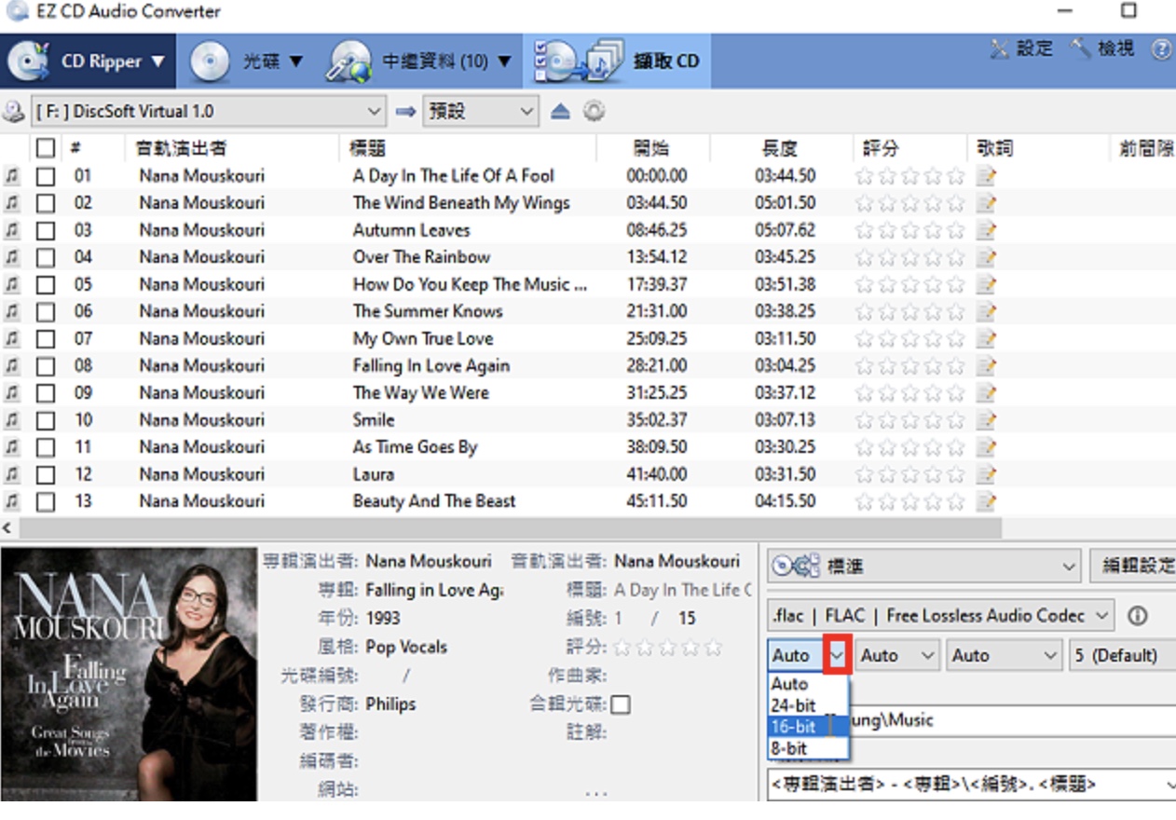Viewport: 1176px width, 820px height.
Task: Open the .flac FLAC codec format dropdown
Action: point(941,615)
